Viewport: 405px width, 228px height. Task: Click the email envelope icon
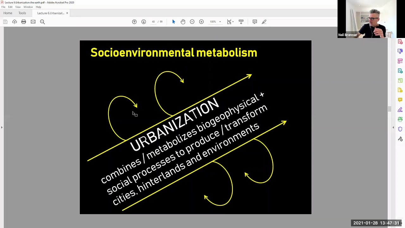click(x=33, y=22)
